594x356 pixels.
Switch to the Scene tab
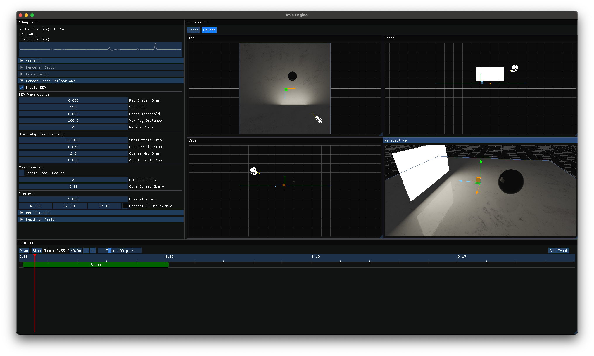click(x=193, y=30)
